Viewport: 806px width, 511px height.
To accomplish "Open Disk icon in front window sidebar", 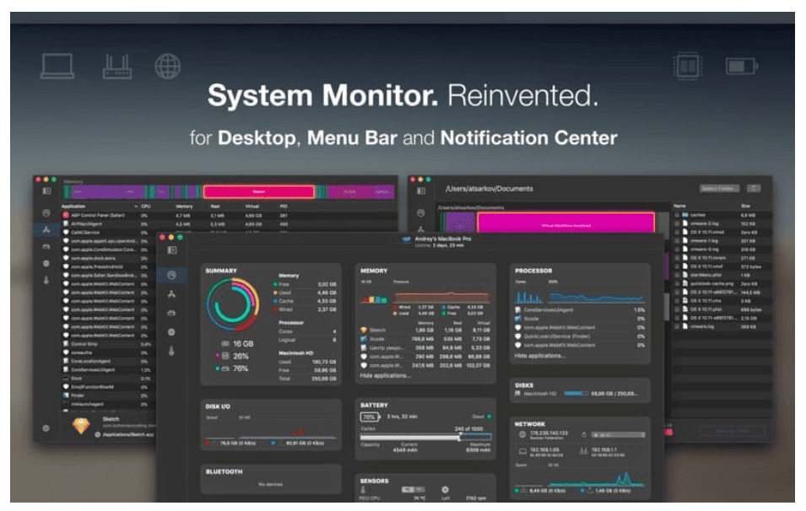I will click(171, 313).
